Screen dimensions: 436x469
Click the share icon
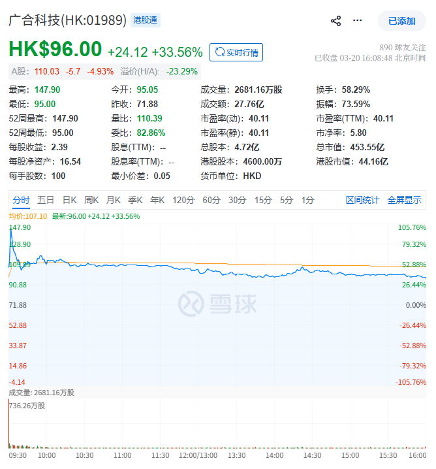point(336,21)
